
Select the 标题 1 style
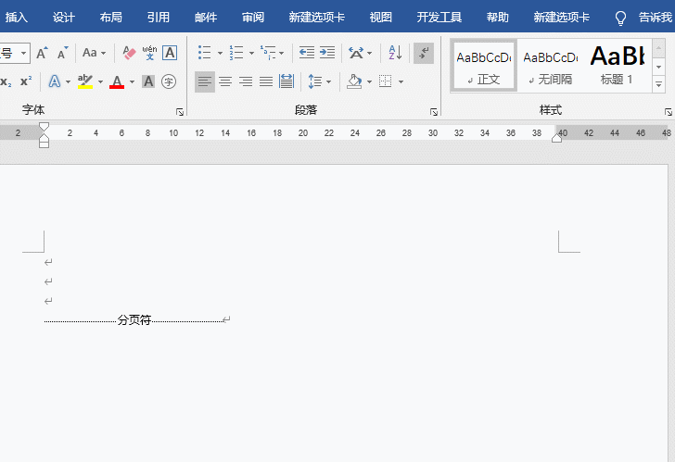[x=618, y=66]
